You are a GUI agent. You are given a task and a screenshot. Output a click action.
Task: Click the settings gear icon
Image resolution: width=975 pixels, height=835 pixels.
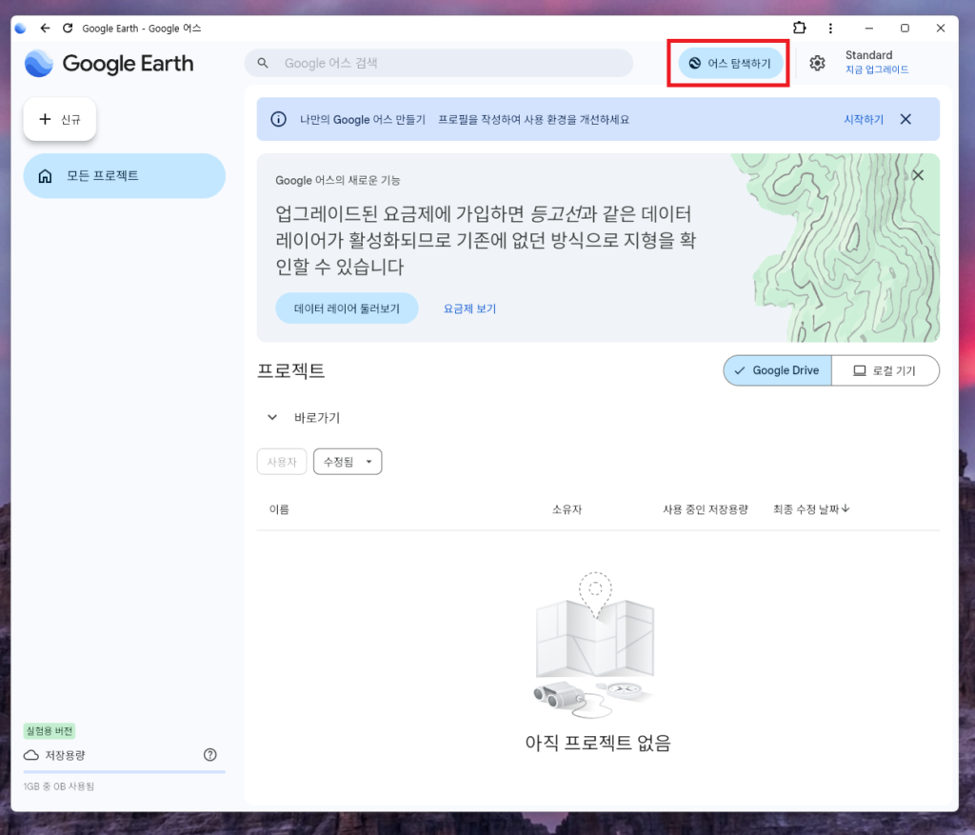(817, 63)
